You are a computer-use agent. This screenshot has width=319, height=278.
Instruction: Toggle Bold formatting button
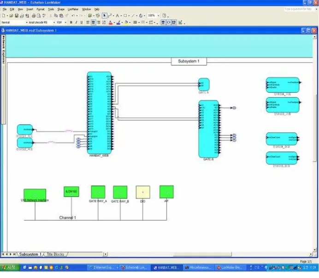coord(71,23)
